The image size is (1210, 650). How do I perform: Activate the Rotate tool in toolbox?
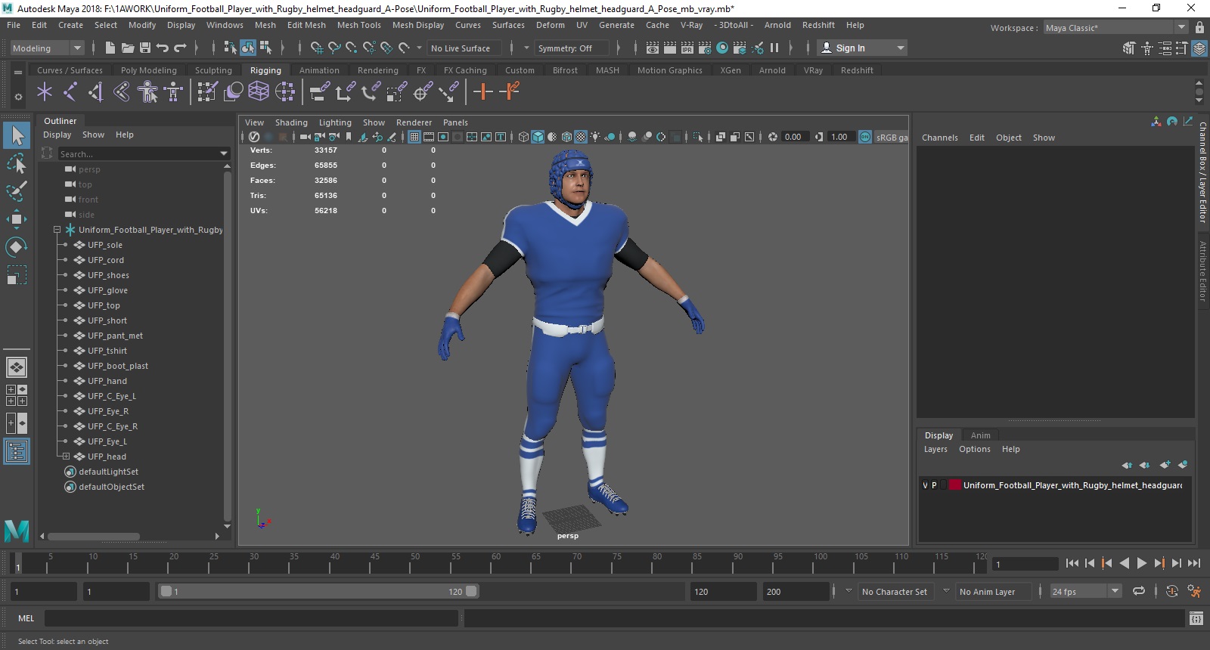(16, 247)
